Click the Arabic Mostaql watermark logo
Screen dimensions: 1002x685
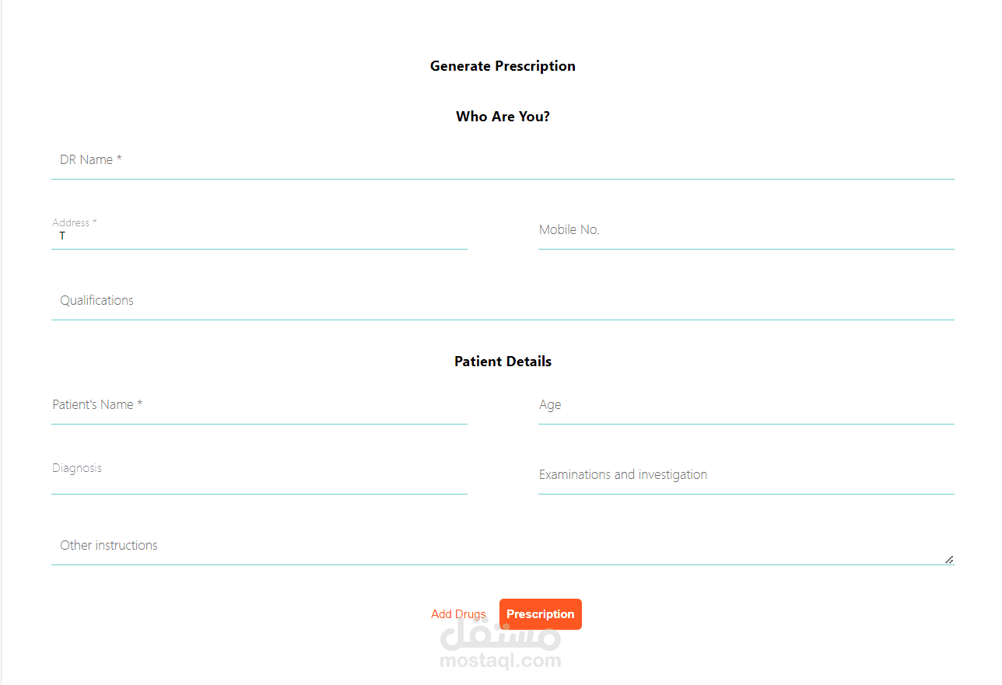[501, 638]
